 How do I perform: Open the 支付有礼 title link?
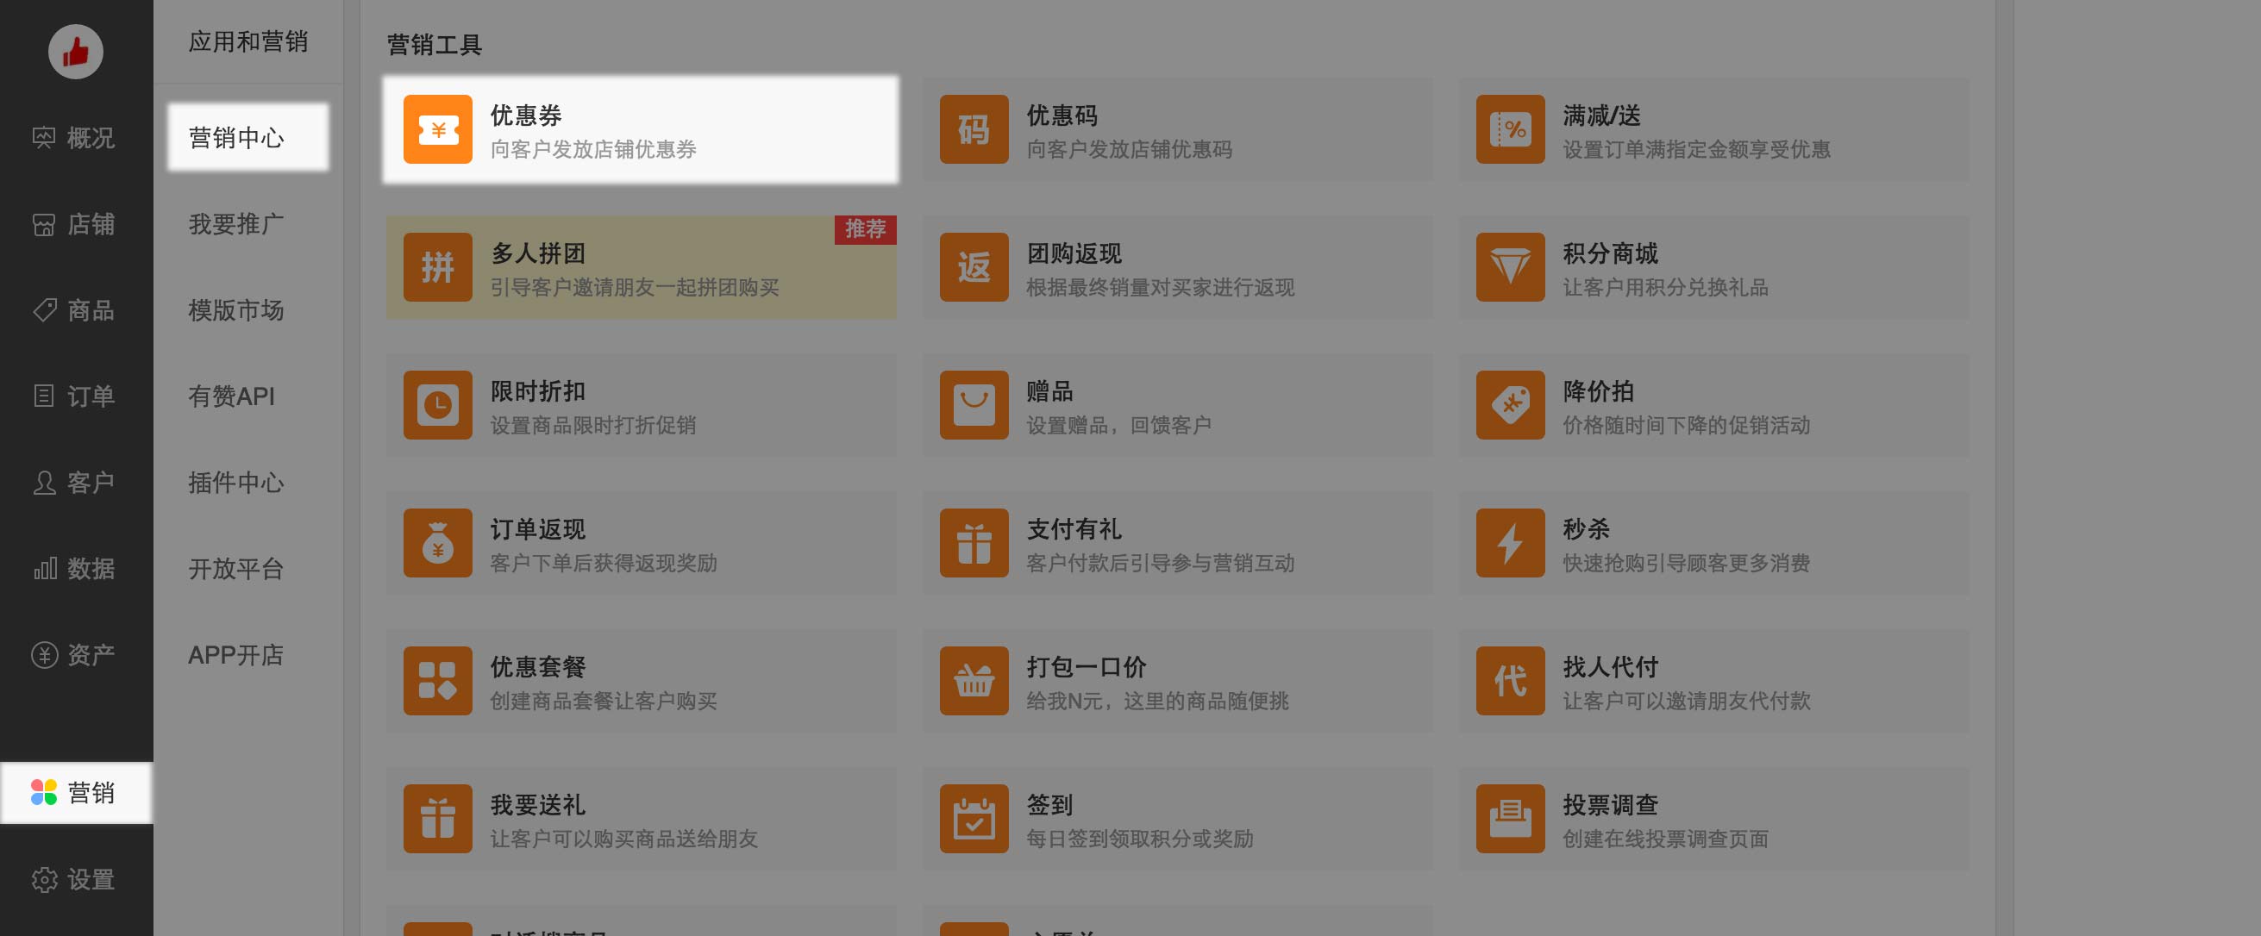click(1074, 528)
